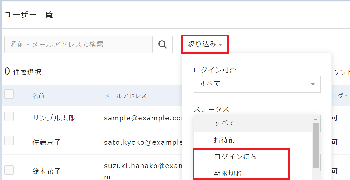Click the メールアドレス column header
The height and width of the screenshot is (180, 350).
tap(125, 96)
